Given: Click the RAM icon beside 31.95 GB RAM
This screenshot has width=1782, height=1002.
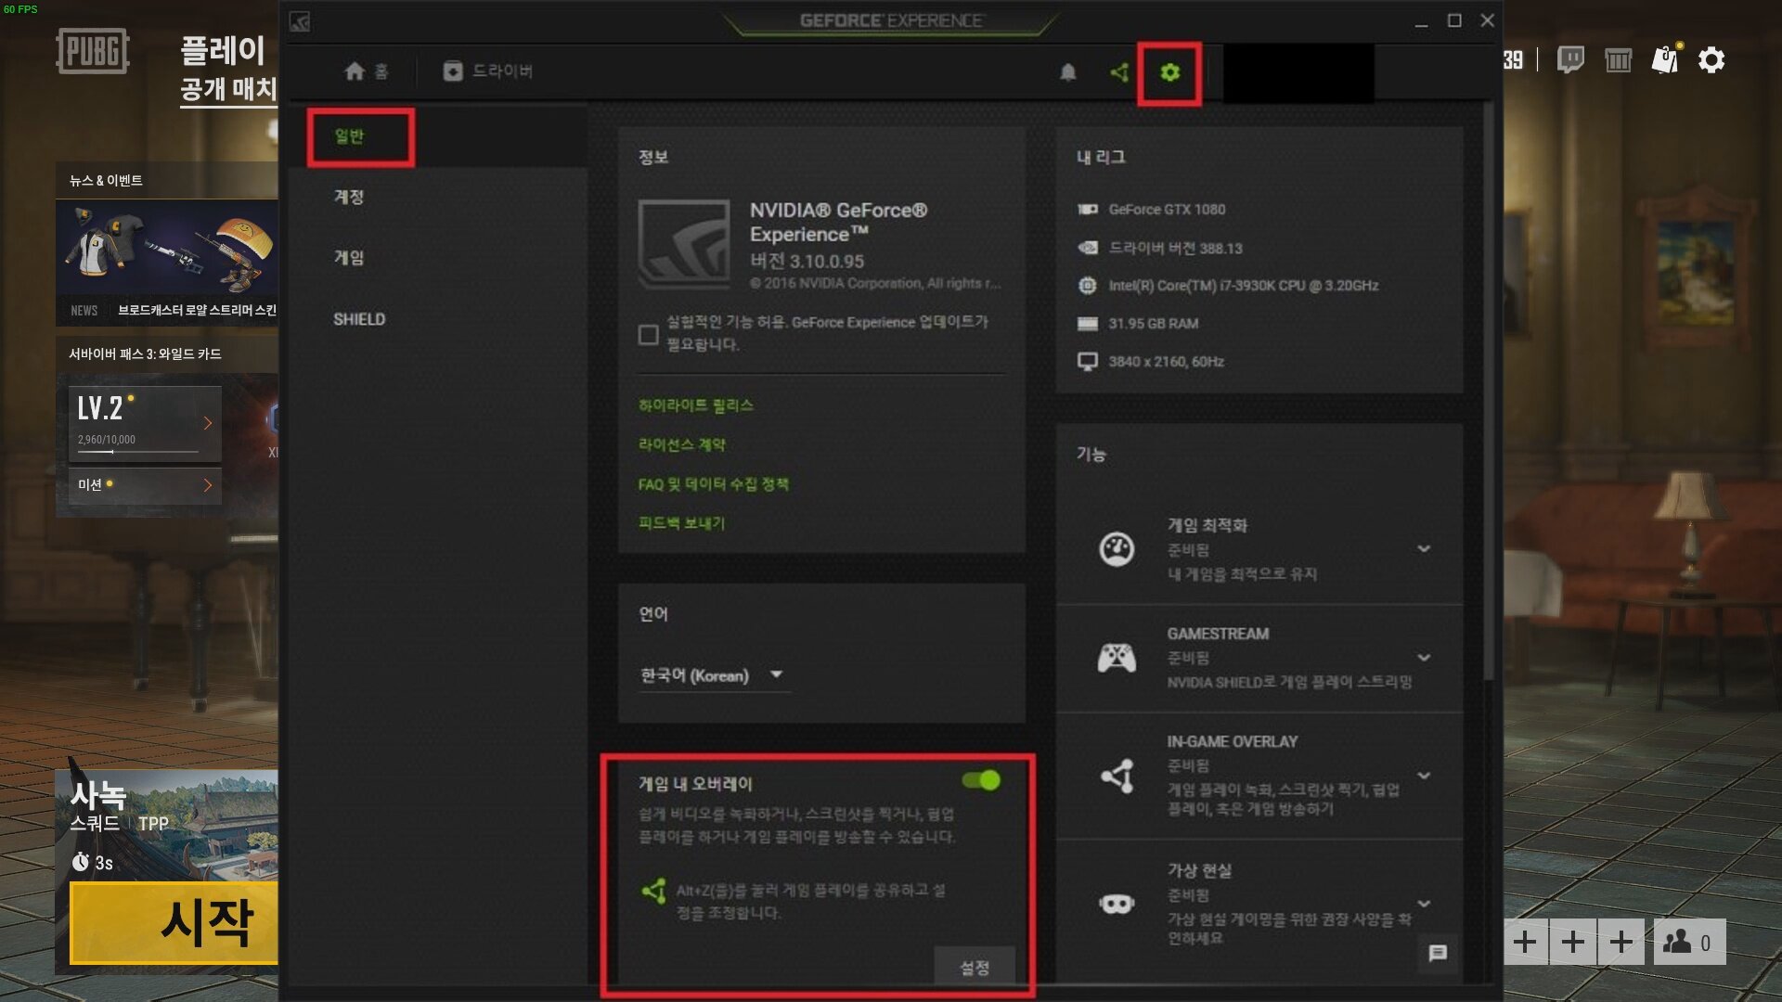Looking at the screenshot, I should [1088, 324].
